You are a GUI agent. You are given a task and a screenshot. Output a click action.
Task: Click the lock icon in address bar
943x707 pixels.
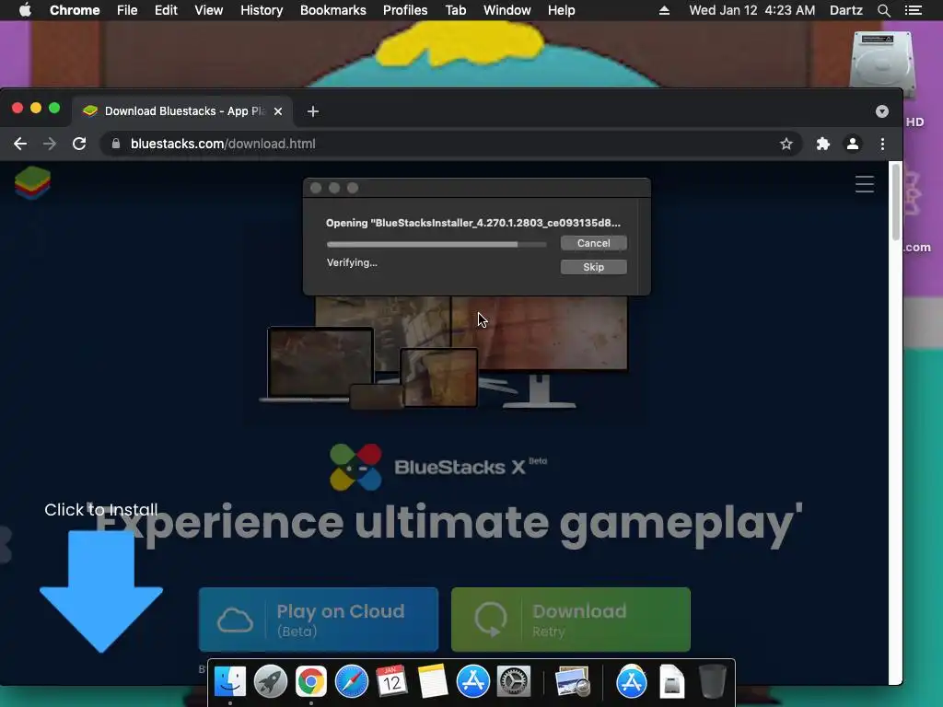(x=116, y=144)
